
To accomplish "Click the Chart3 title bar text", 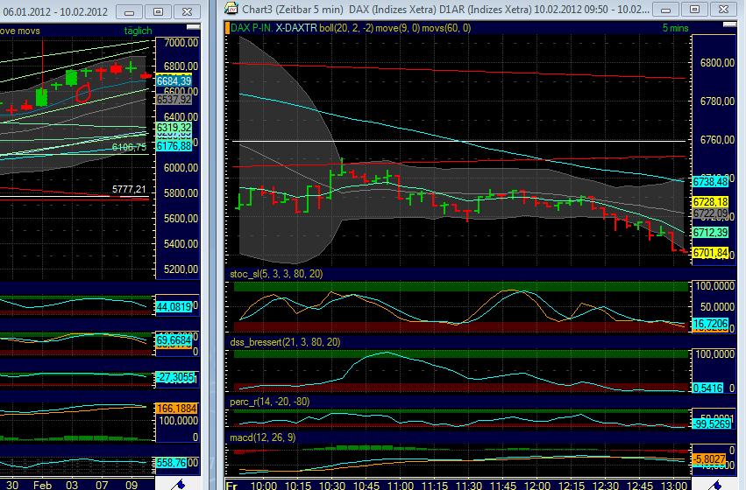I will point(446,9).
